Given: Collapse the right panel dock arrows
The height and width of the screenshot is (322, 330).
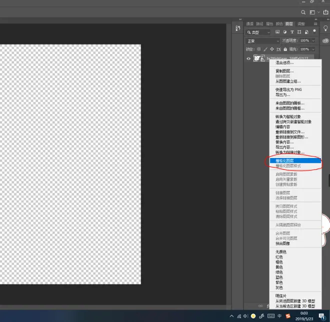Looking at the screenshot, I should pyautogui.click(x=315, y=19).
